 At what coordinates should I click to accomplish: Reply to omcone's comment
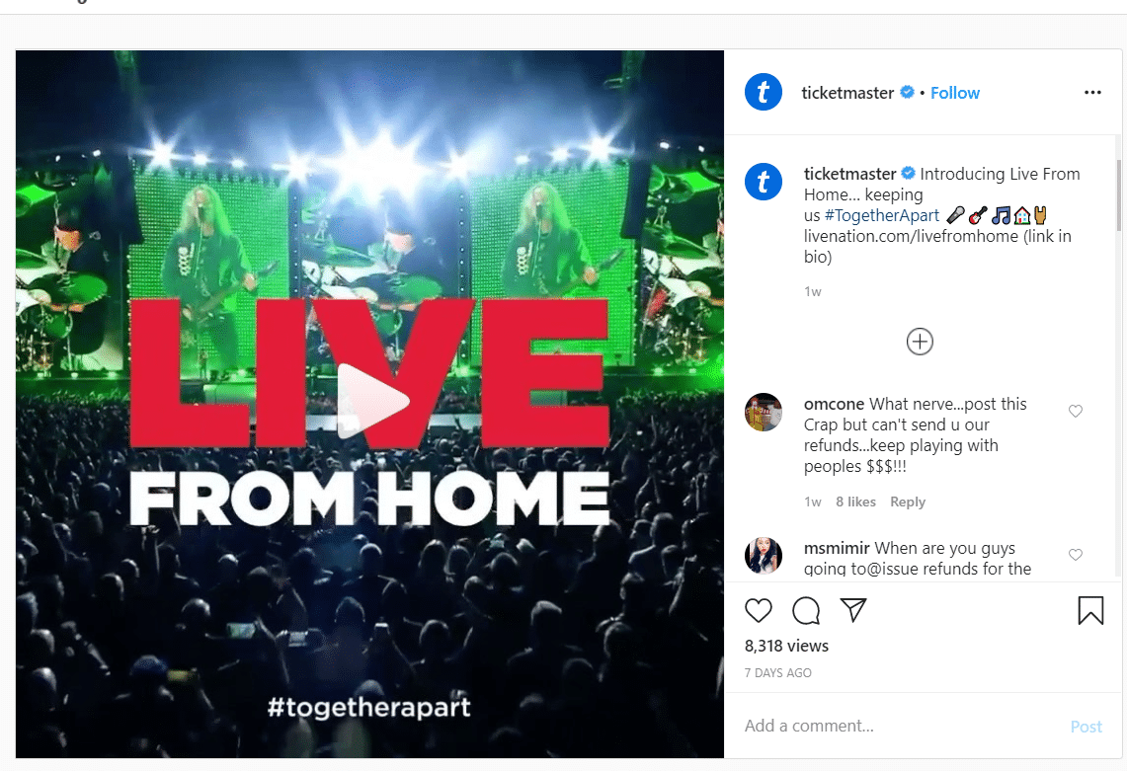(x=907, y=501)
